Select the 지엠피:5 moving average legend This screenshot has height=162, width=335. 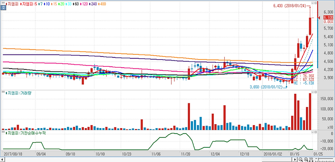click(29, 4)
